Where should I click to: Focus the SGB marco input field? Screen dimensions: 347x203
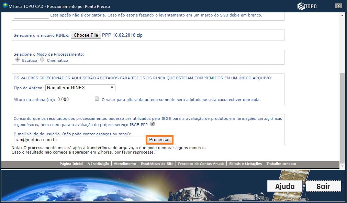(31, 15)
